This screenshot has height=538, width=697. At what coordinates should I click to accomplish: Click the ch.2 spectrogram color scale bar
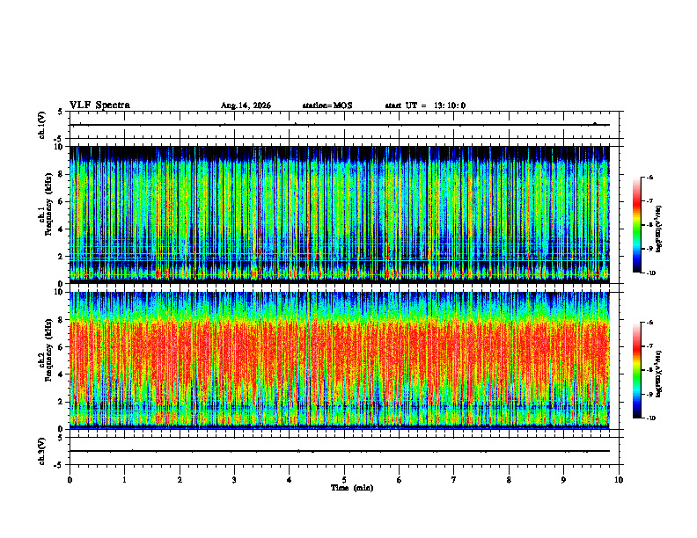pyautogui.click(x=636, y=370)
